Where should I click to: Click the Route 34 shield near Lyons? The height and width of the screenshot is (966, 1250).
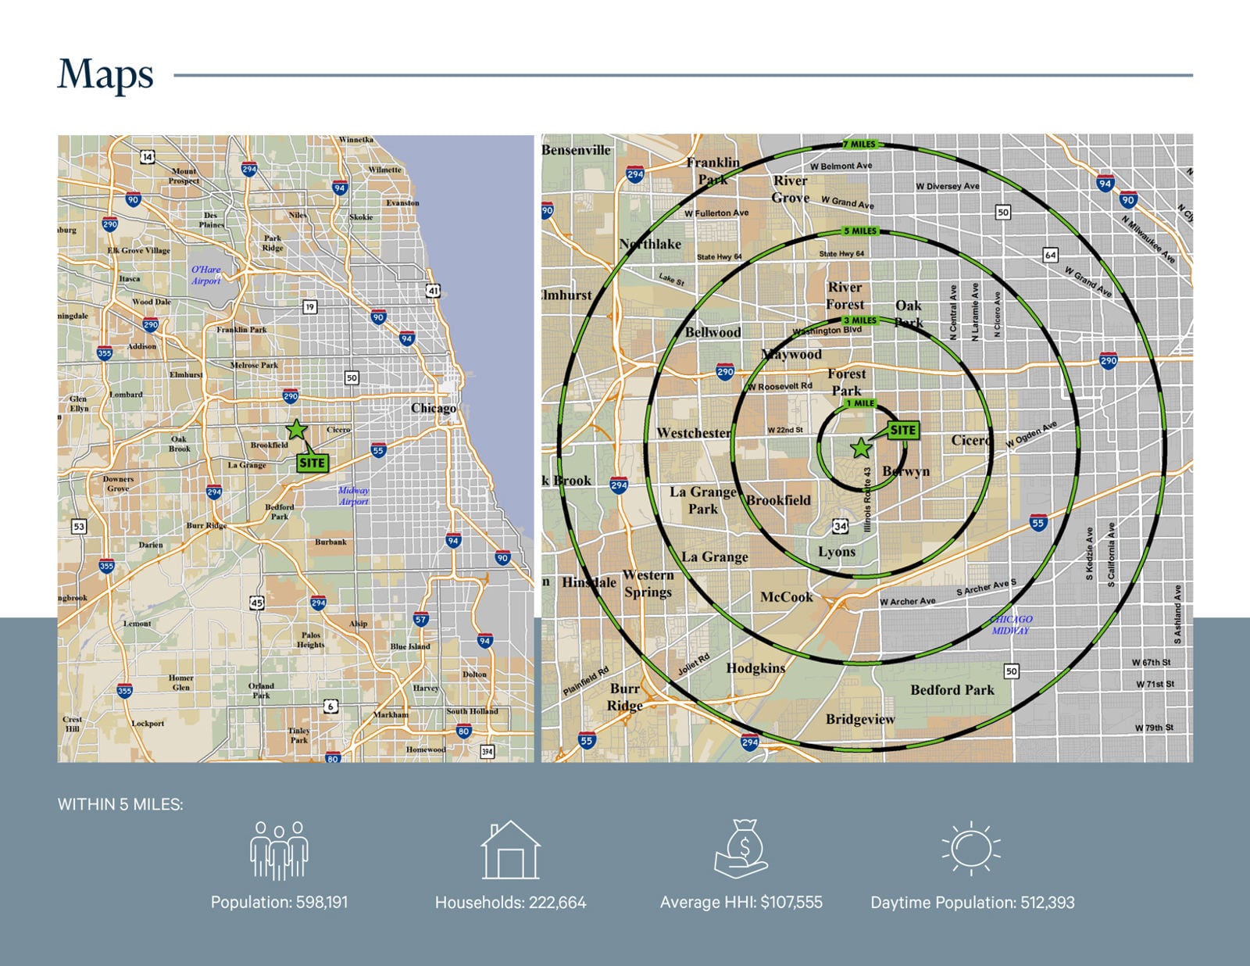tap(840, 526)
